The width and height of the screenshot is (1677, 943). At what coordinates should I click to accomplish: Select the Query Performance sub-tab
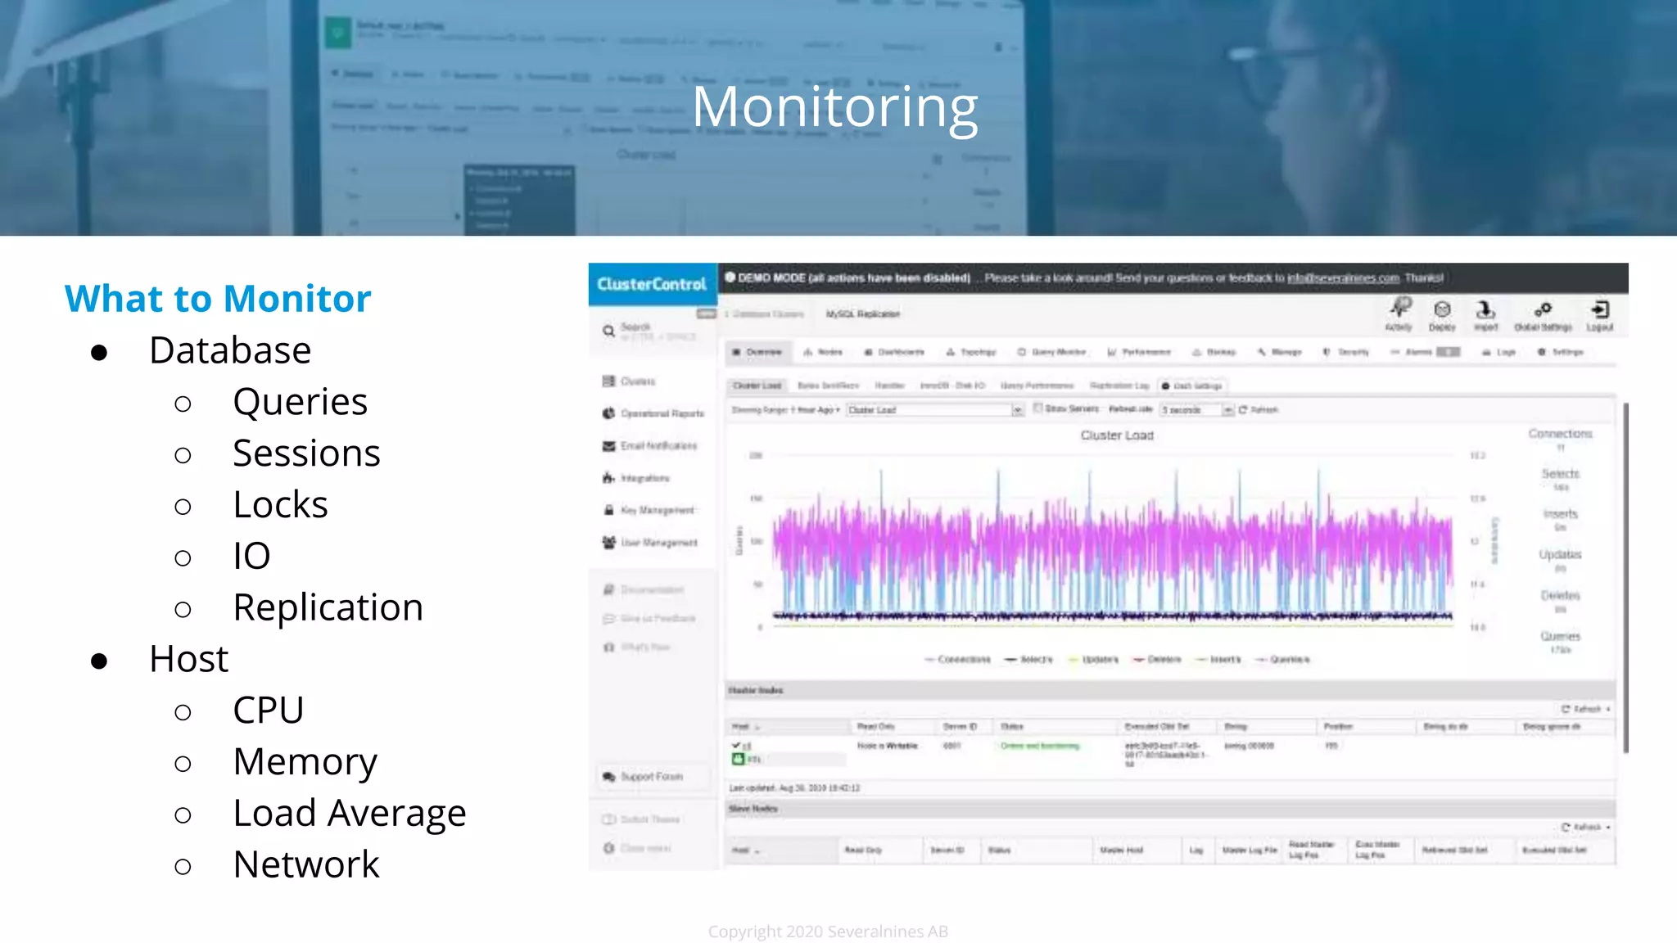[1037, 386]
